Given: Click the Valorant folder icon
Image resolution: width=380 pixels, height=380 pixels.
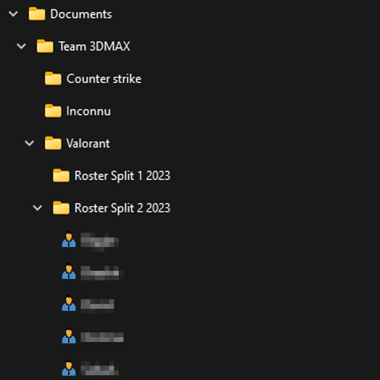Looking at the screenshot, I should coord(53,143).
